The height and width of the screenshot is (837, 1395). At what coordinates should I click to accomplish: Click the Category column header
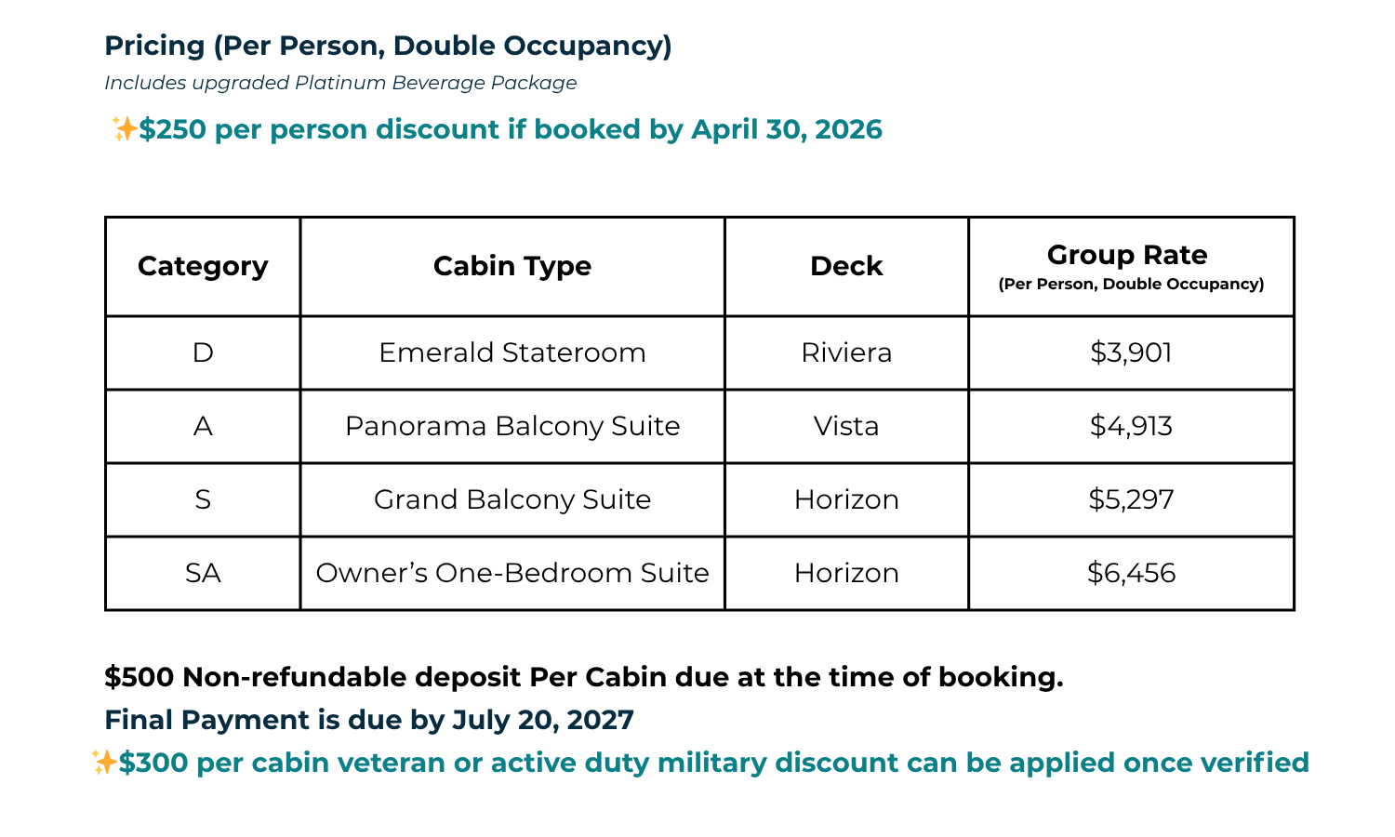pos(203,266)
